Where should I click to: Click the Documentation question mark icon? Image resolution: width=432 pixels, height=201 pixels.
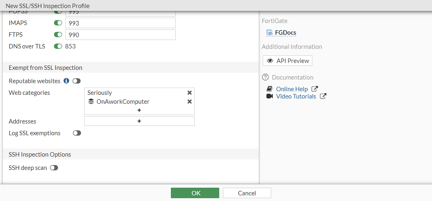point(265,77)
